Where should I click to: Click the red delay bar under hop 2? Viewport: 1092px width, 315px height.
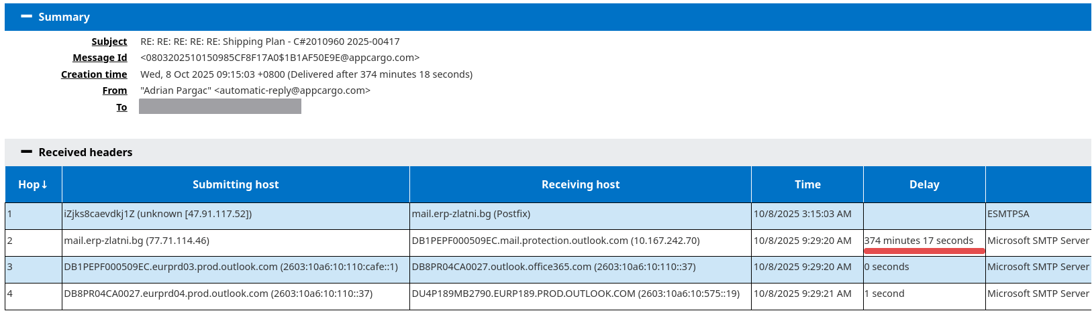click(x=924, y=251)
